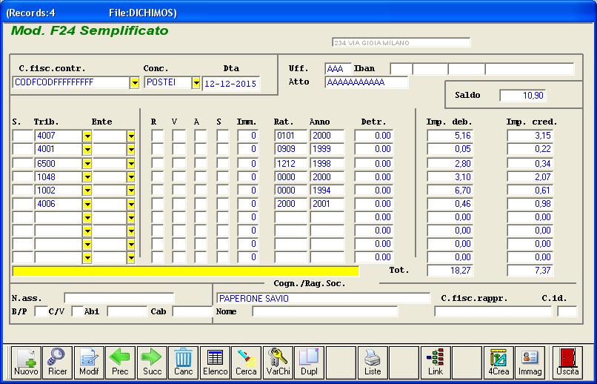This screenshot has width=597, height=384.
Task: Open Trib. dropdown for row 4007
Action: pos(87,136)
